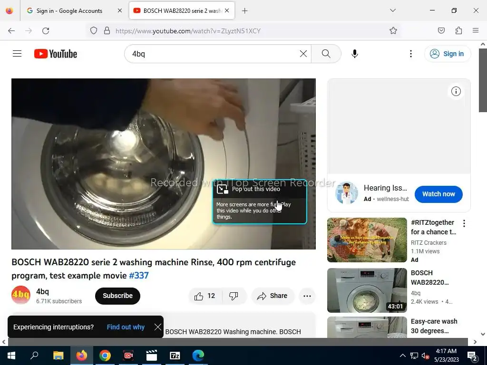487x365 pixels.
Task: Launch Google Chrome from taskbar
Action: pos(105,355)
